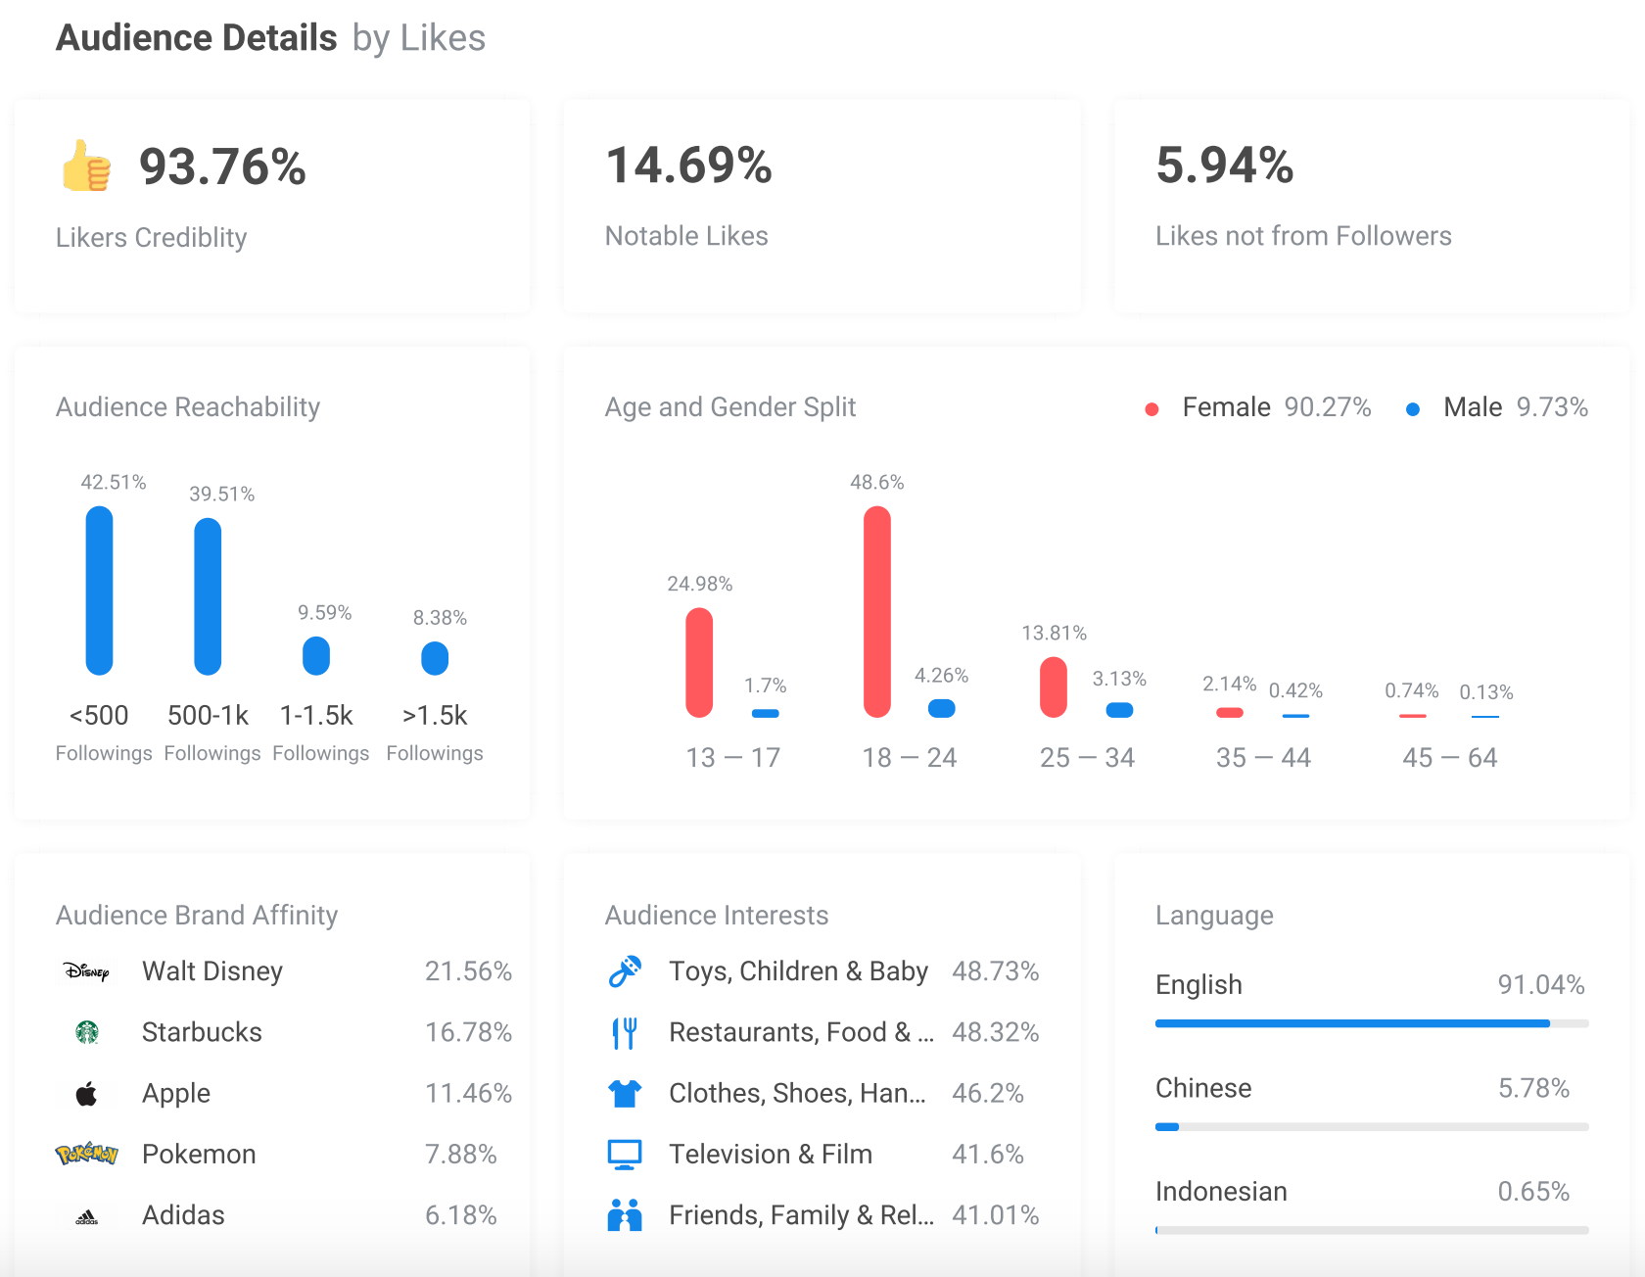Click the 24.98% bar label
Image resolution: width=1645 pixels, height=1277 pixels.
(x=699, y=584)
